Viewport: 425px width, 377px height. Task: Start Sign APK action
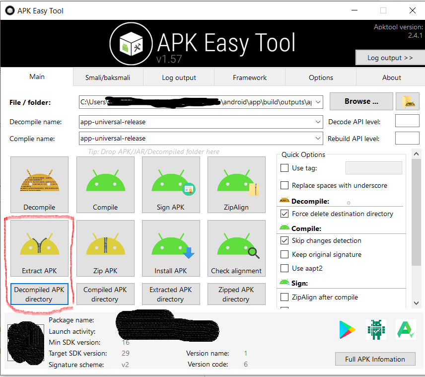171,185
